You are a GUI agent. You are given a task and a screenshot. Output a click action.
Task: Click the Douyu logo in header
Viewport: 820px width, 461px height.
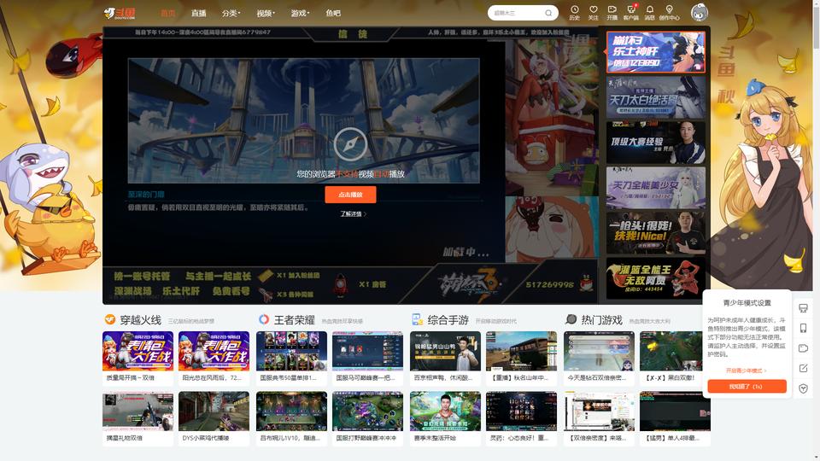click(x=120, y=13)
